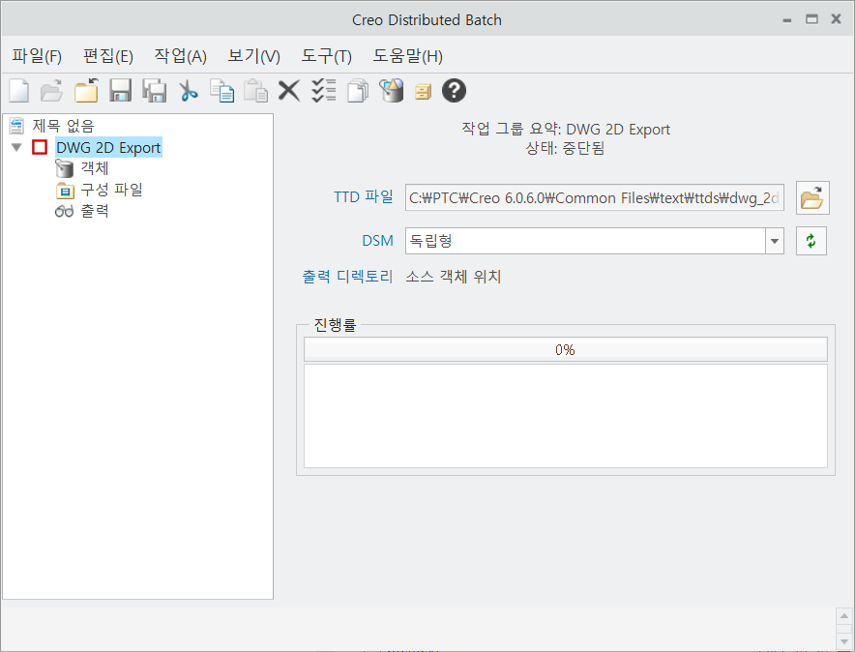Image resolution: width=855 pixels, height=652 pixels.
Task: Click in the TTD file path field
Action: [595, 197]
